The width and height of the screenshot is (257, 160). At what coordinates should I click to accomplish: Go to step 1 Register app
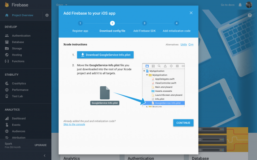80,26
